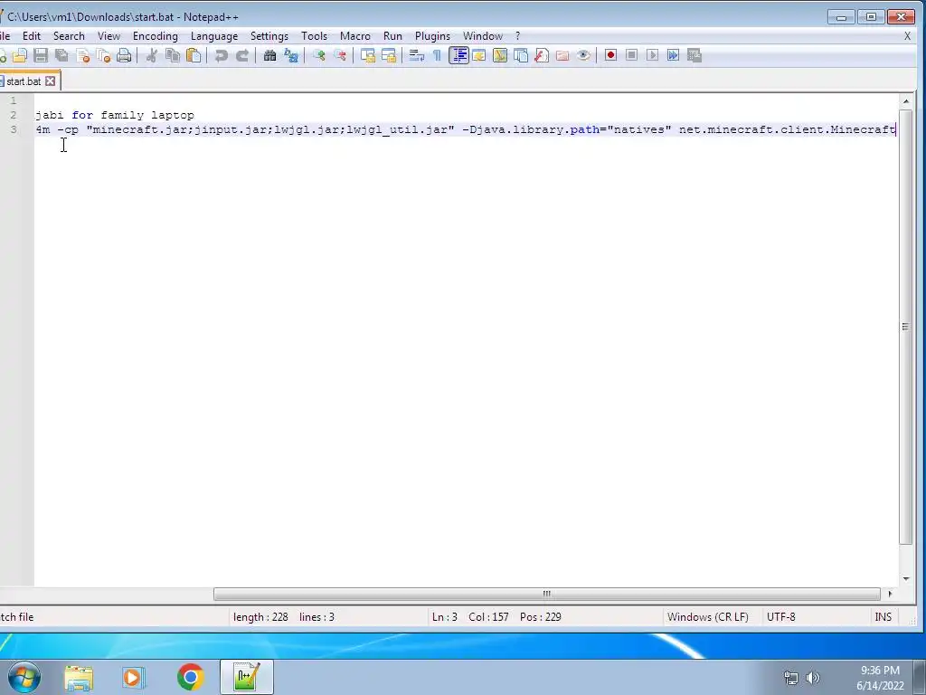Paste using the clipboard icon

(x=194, y=55)
